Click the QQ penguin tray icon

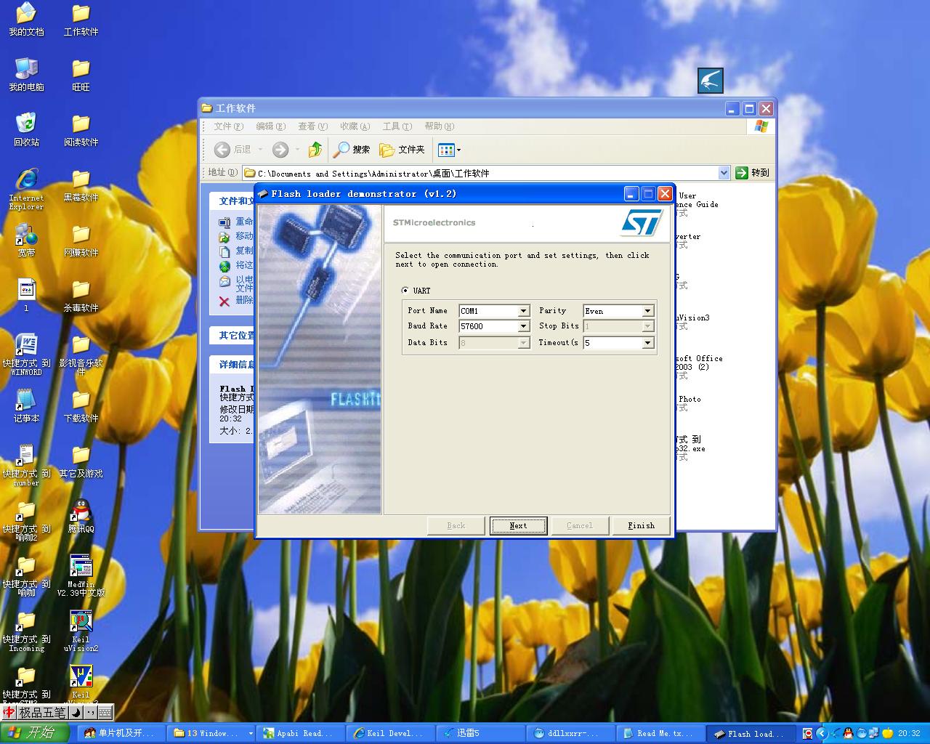[x=848, y=733]
